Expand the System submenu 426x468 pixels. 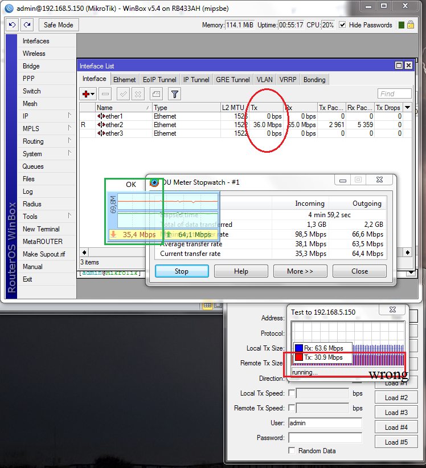69,153
